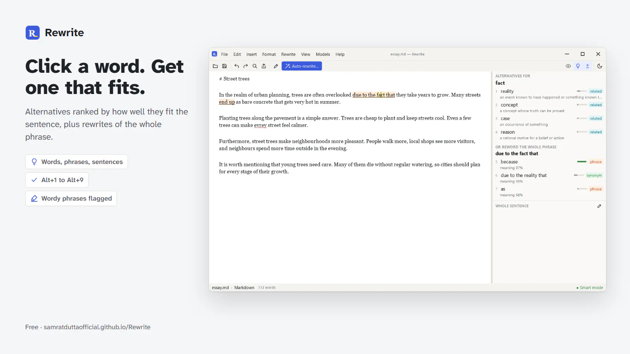
Task: Undo the last edit
Action: tap(237, 66)
